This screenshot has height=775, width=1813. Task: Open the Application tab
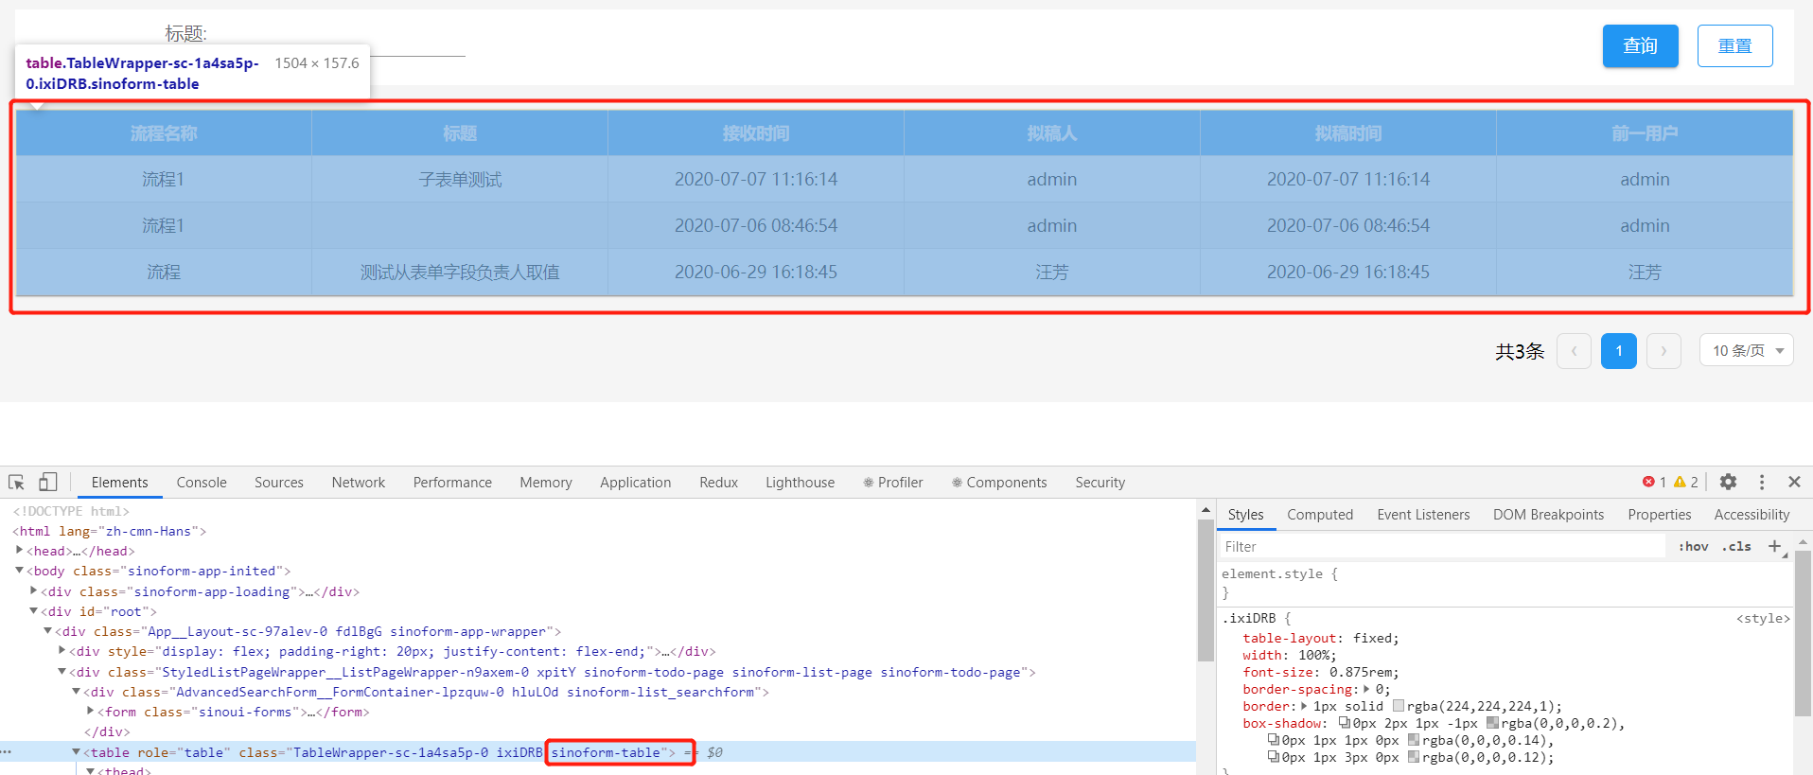(x=636, y=483)
